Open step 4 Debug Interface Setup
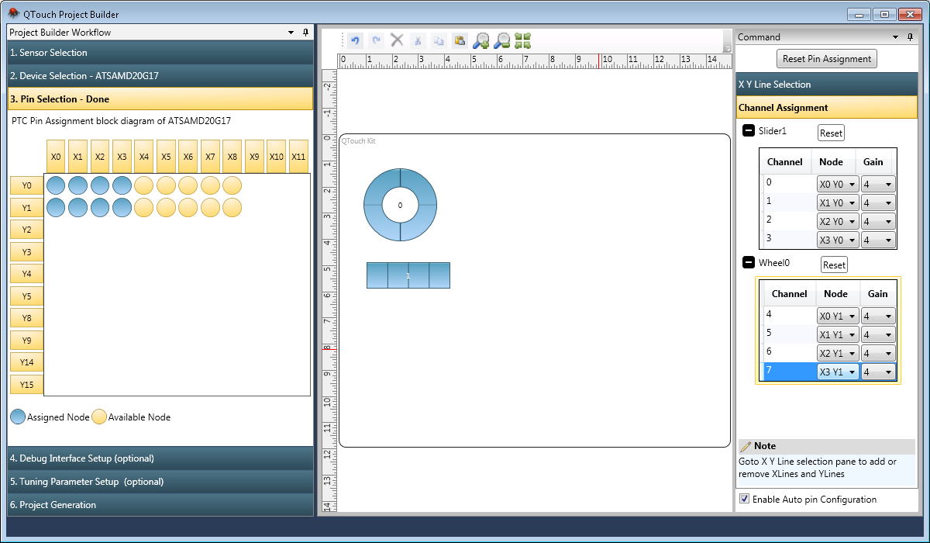 point(160,458)
